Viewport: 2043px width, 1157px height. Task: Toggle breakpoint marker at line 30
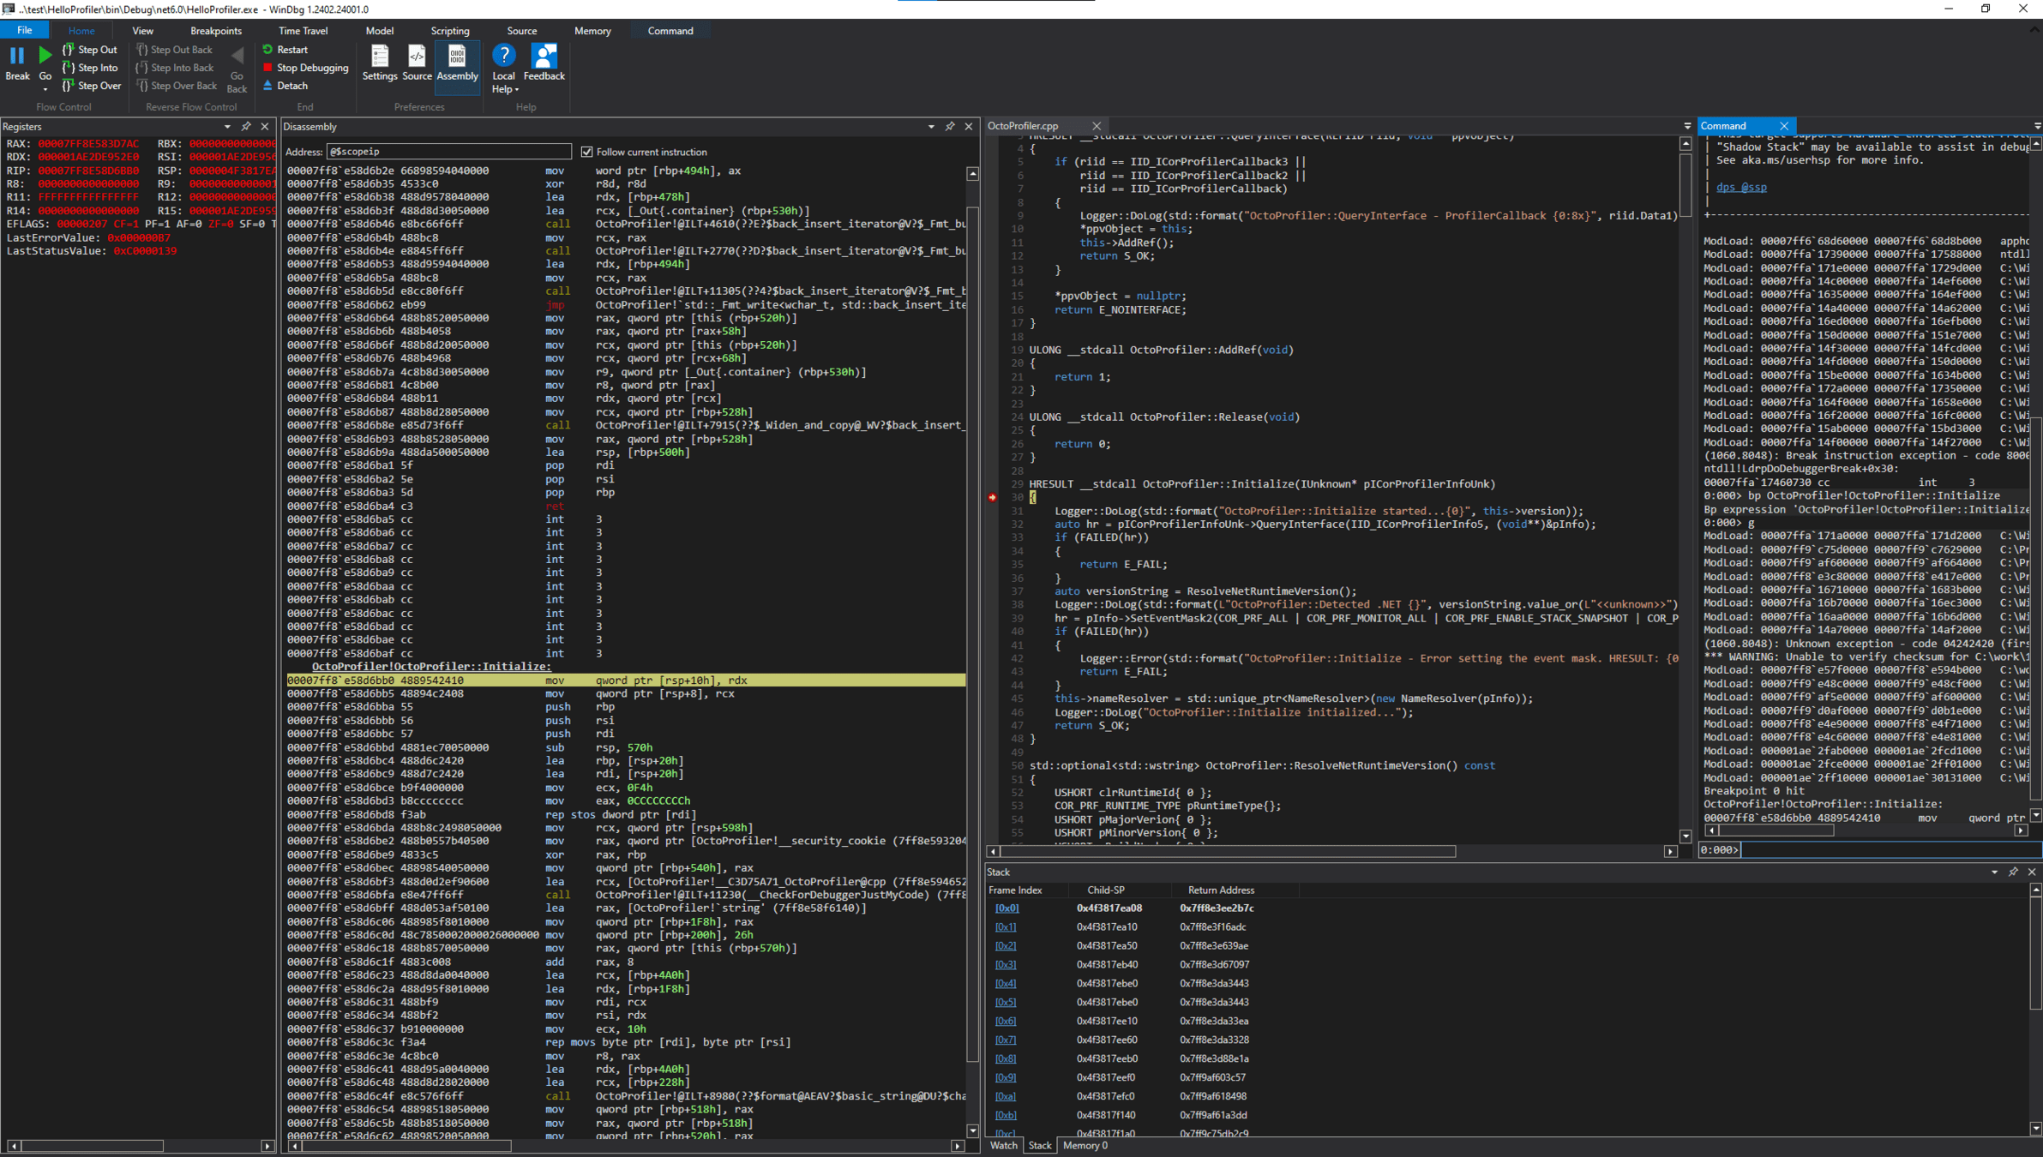(x=993, y=497)
